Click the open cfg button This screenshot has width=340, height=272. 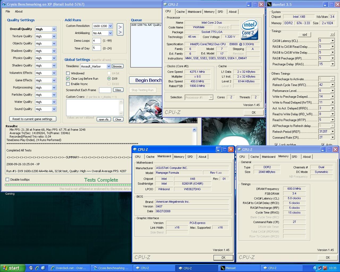coord(104,120)
